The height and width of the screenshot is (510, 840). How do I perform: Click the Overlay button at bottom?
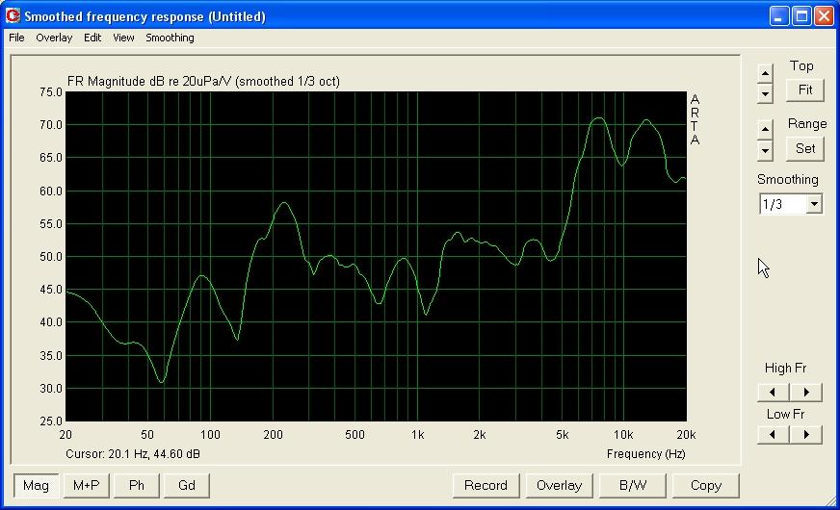560,485
